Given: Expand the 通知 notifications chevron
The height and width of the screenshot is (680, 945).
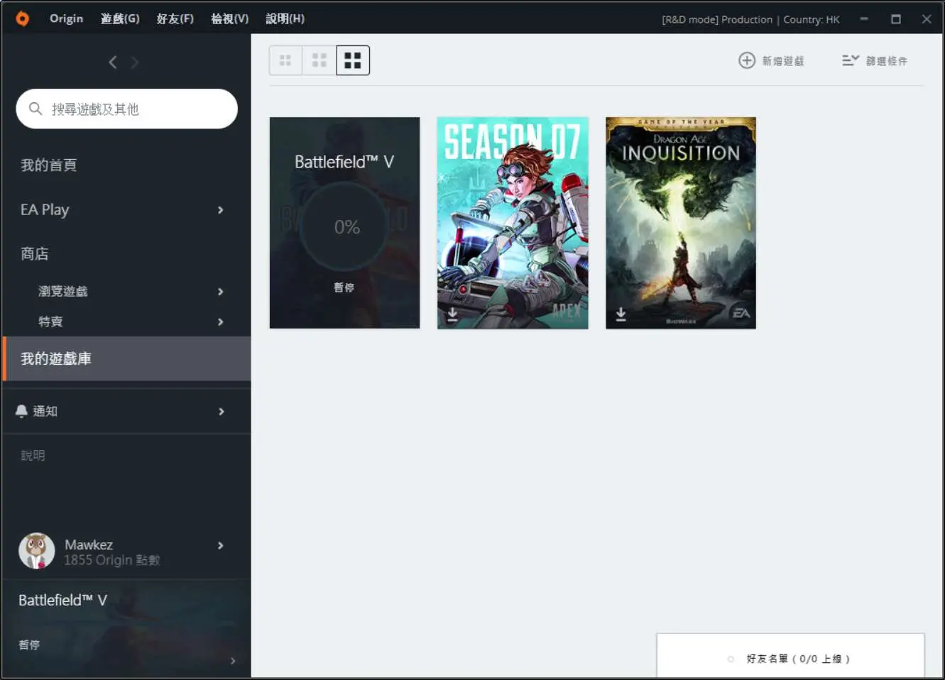Looking at the screenshot, I should pos(221,411).
